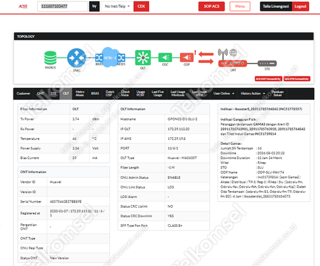Screen dimensions: 320x266
Task: Click the red ONT router icon
Action: pyautogui.click(x=232, y=63)
